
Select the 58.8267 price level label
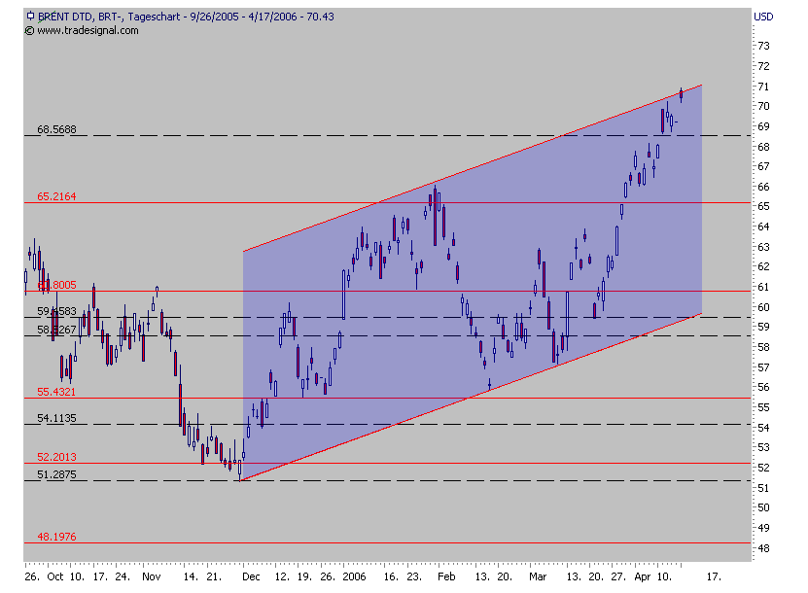point(55,331)
